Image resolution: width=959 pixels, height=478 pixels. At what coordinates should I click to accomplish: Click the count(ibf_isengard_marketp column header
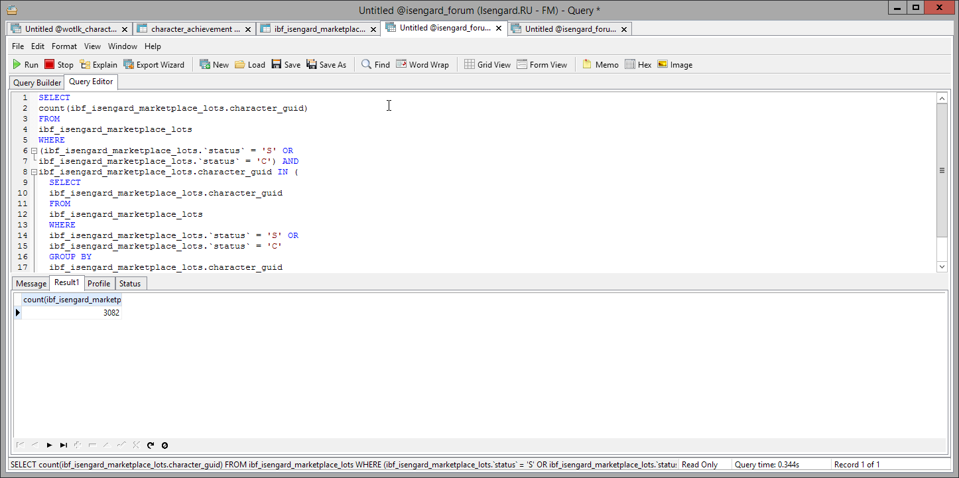coord(72,300)
